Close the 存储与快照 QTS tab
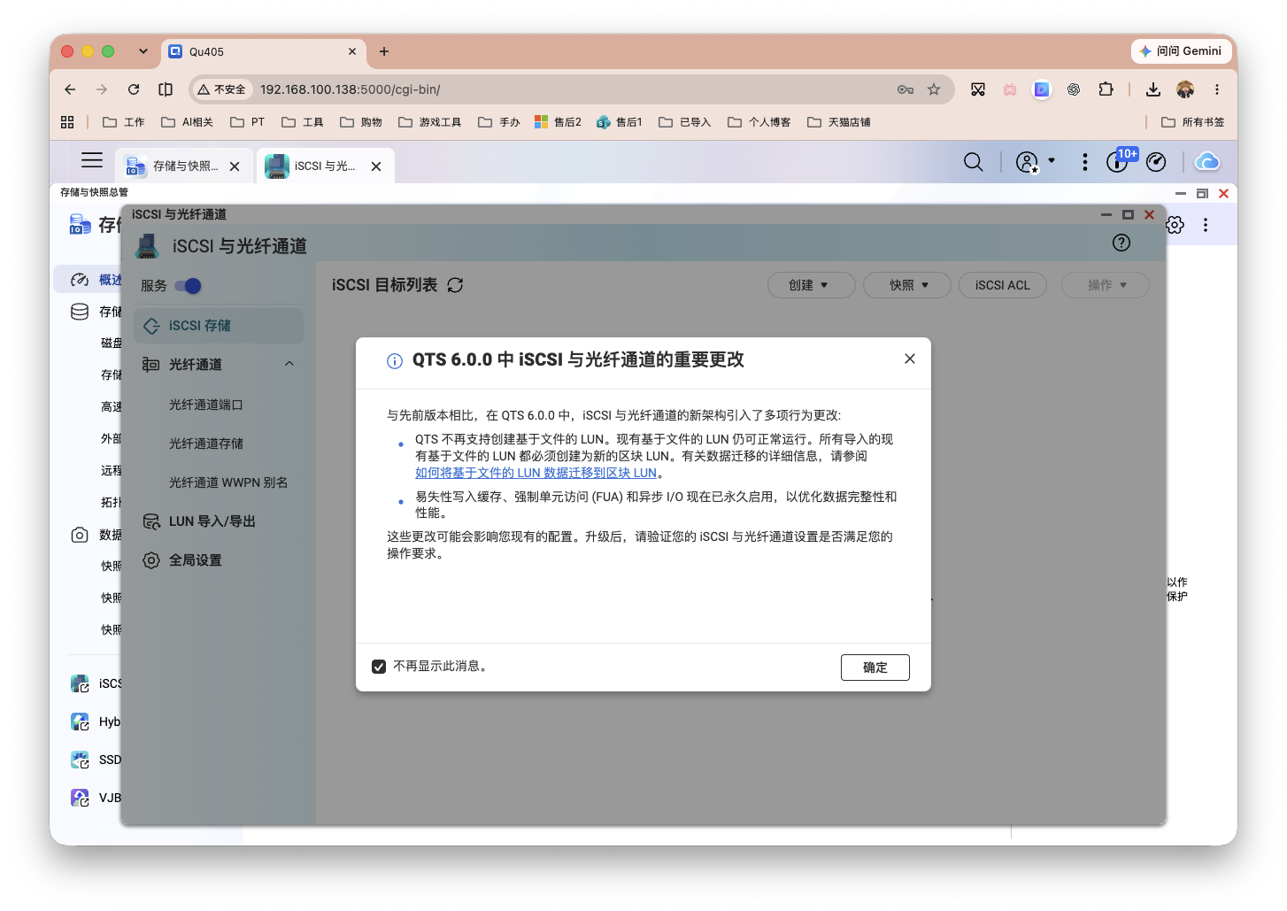This screenshot has width=1287, height=911. pos(235,166)
